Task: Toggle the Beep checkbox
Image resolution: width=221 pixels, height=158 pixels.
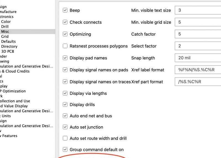Action: click(x=65, y=10)
